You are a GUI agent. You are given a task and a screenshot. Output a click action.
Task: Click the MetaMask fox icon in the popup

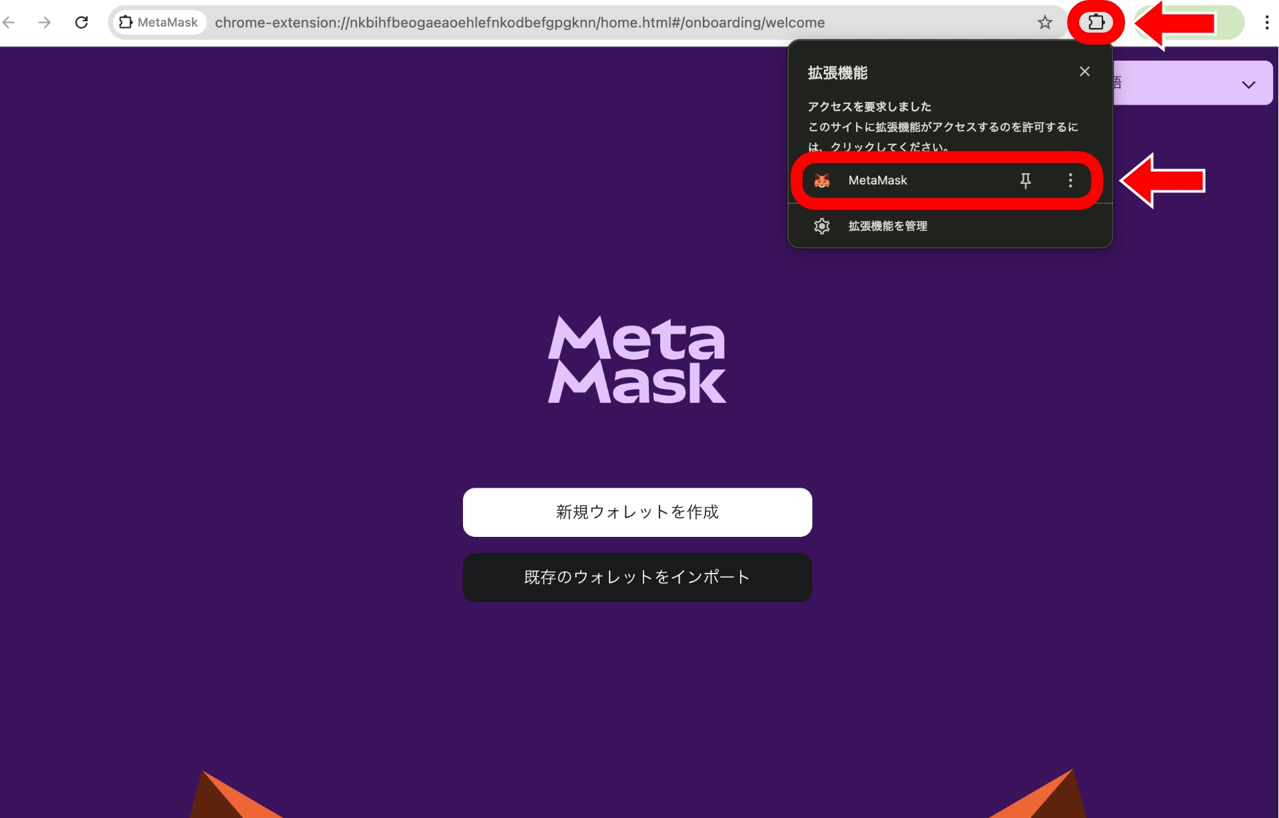tap(822, 180)
